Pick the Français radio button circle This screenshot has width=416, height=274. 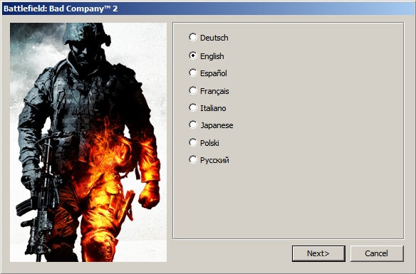coord(193,90)
